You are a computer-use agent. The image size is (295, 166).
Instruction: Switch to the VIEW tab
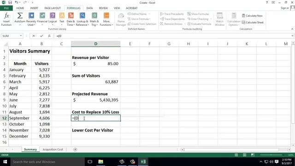click(117, 8)
